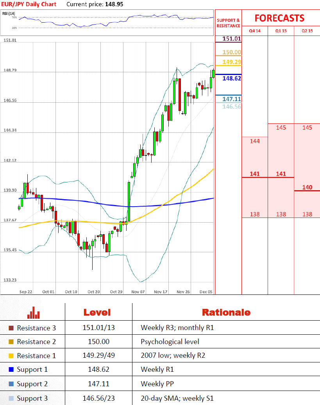This screenshot has width=320, height=405.
Task: Click the Q1 15 median forecast 141
Action: click(x=281, y=174)
